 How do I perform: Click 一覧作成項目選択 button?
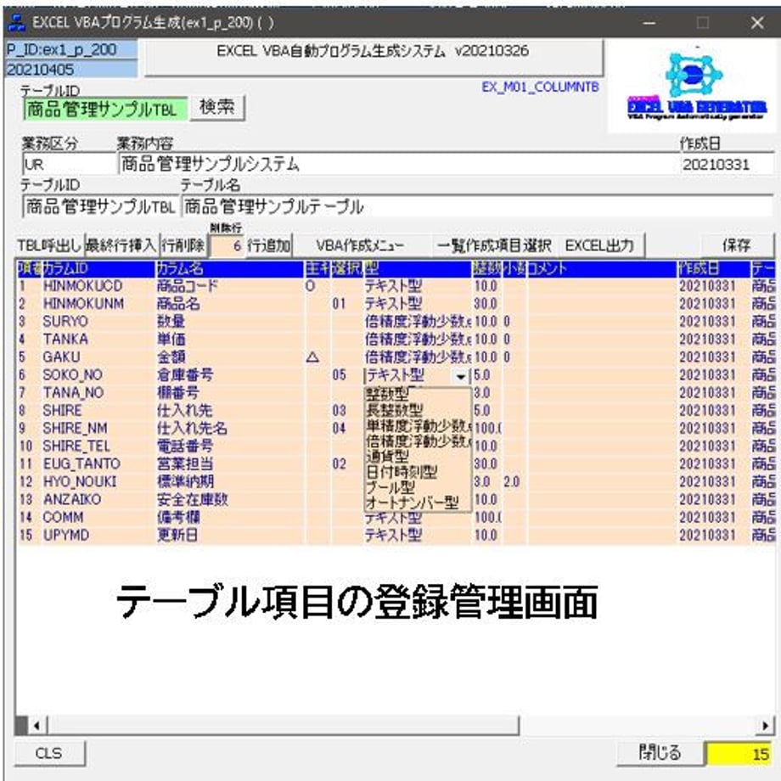click(x=493, y=245)
